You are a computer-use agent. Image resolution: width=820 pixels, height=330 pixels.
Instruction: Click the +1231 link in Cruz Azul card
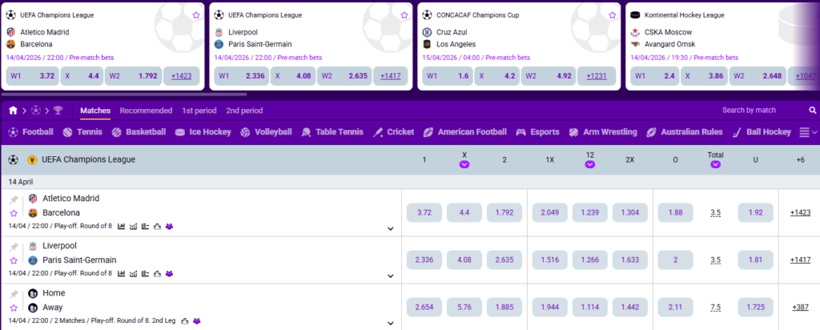pyautogui.click(x=597, y=76)
